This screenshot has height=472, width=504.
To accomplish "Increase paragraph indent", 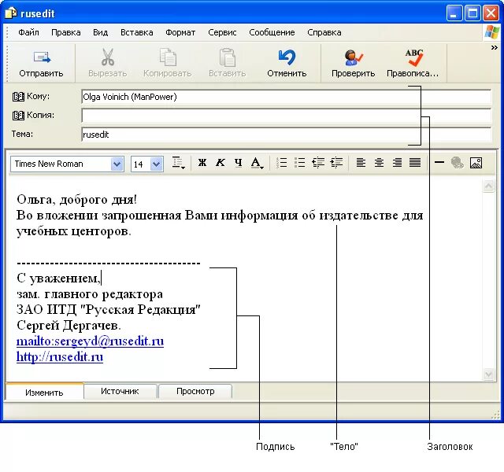I will pyautogui.click(x=336, y=163).
